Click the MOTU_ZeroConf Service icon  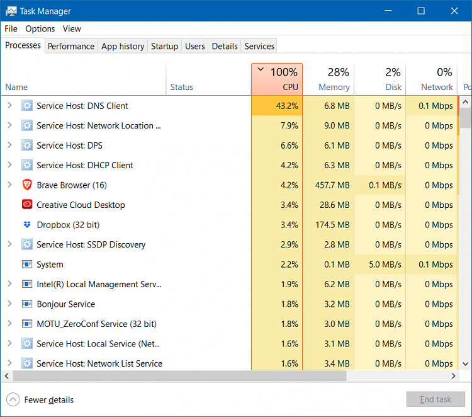click(27, 324)
